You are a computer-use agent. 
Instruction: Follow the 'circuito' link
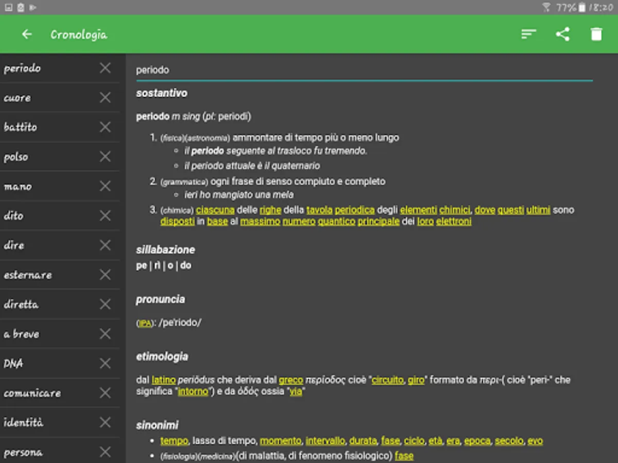point(388,380)
